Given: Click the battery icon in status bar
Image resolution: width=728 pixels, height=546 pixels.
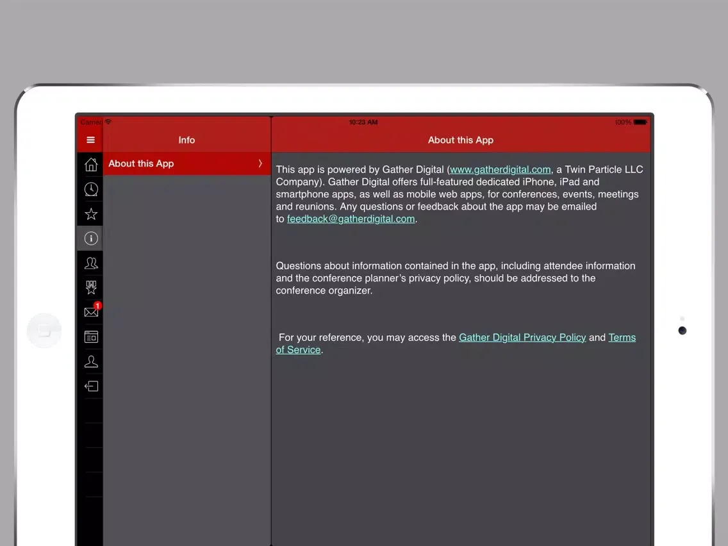Looking at the screenshot, I should (x=640, y=122).
